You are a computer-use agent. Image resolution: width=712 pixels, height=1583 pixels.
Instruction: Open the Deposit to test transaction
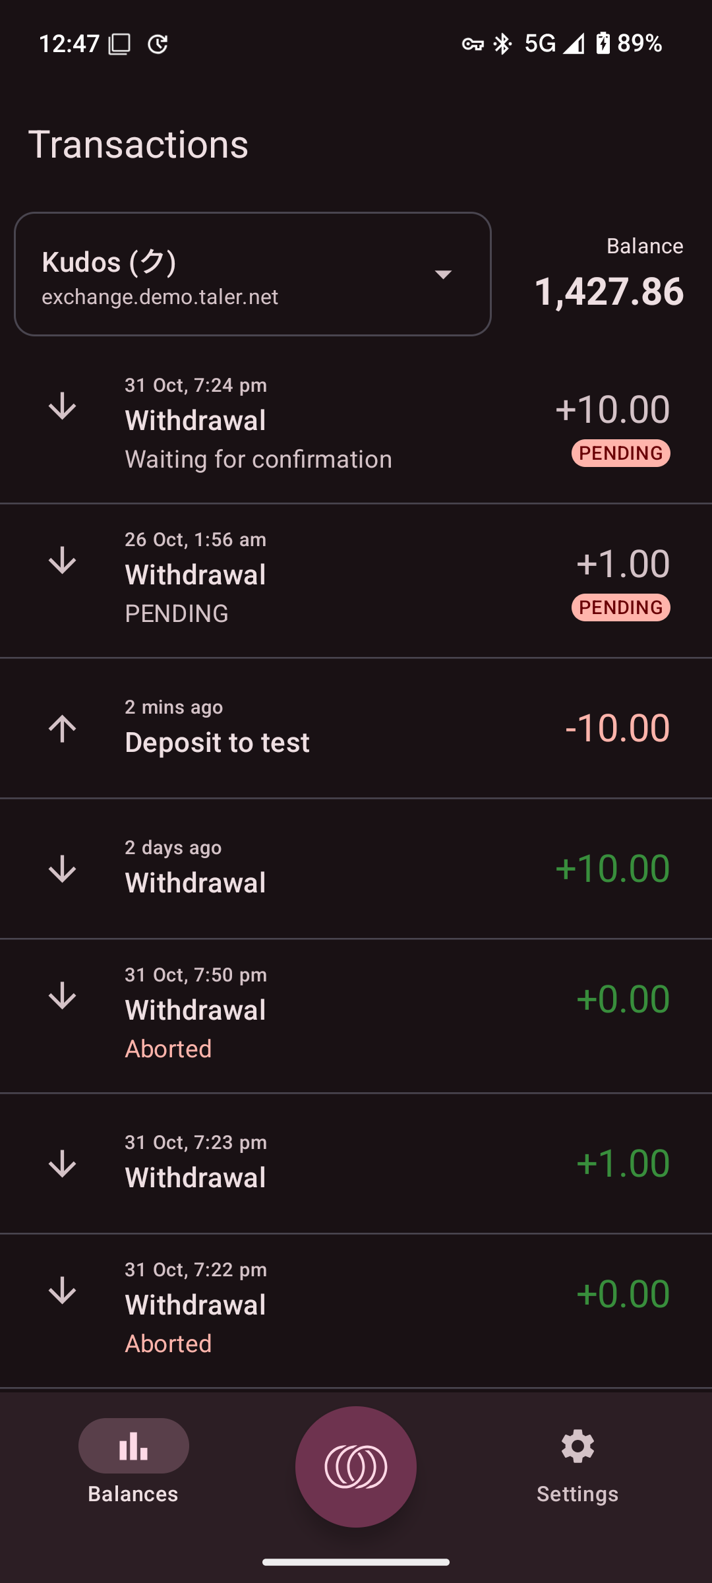pos(218,743)
